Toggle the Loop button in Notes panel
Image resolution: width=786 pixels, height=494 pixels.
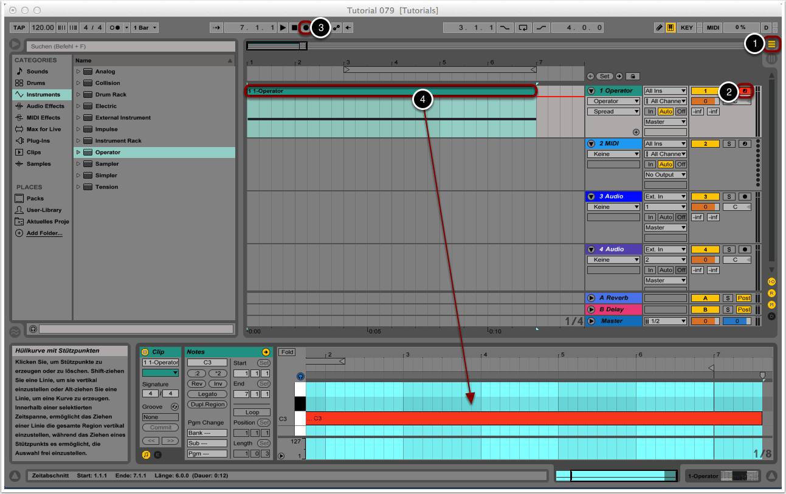click(252, 412)
